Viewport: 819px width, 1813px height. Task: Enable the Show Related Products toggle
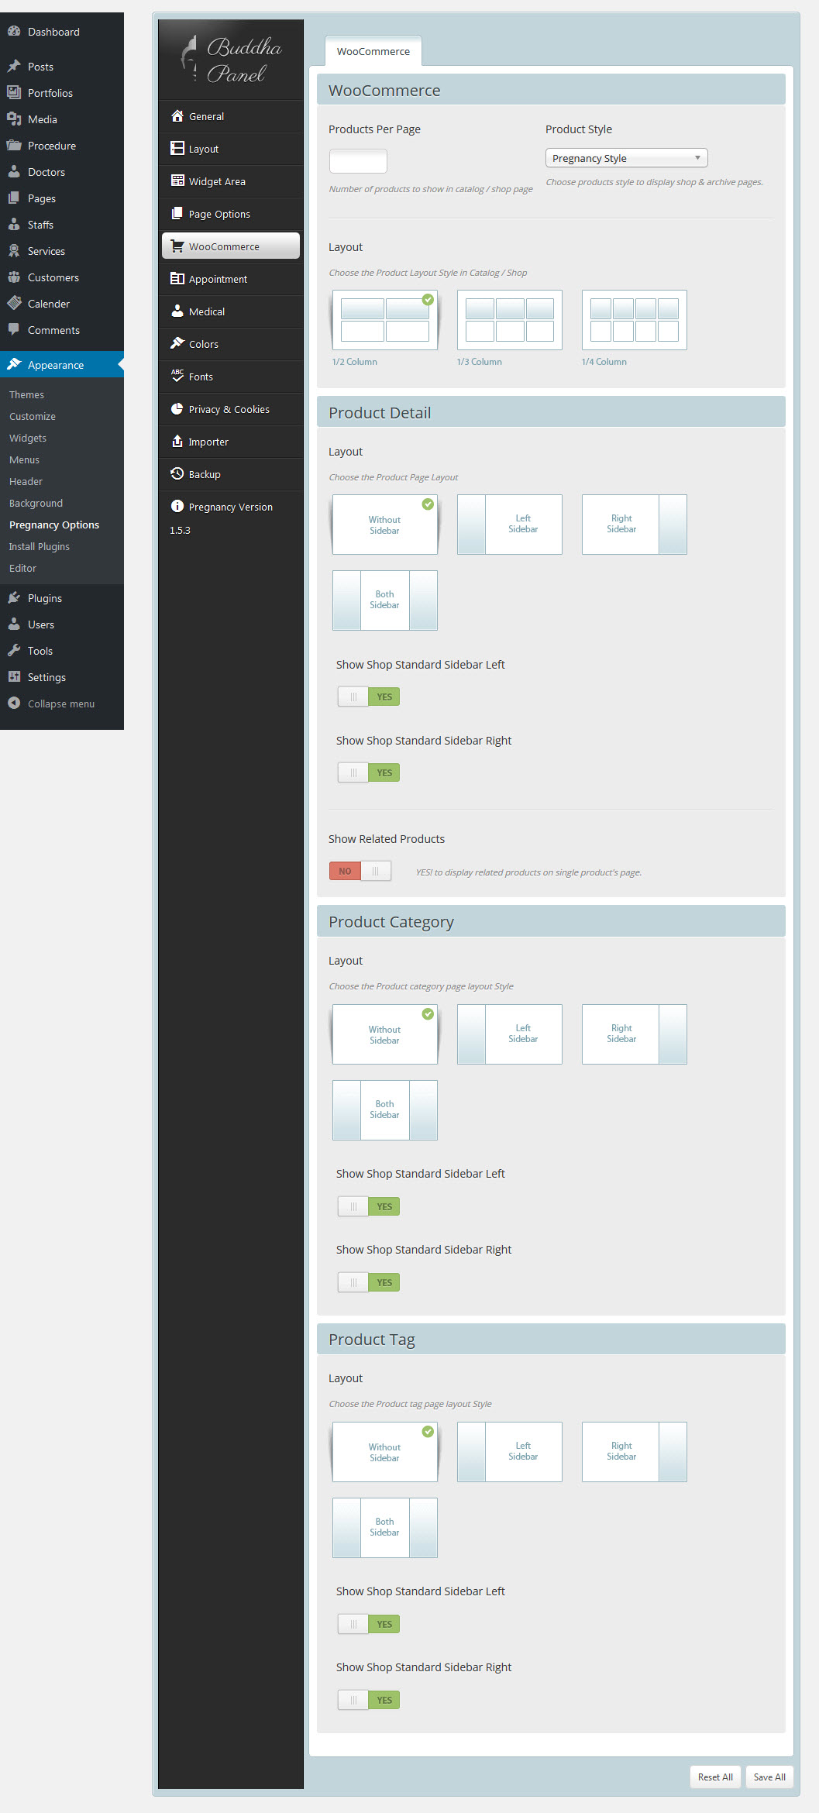[360, 871]
